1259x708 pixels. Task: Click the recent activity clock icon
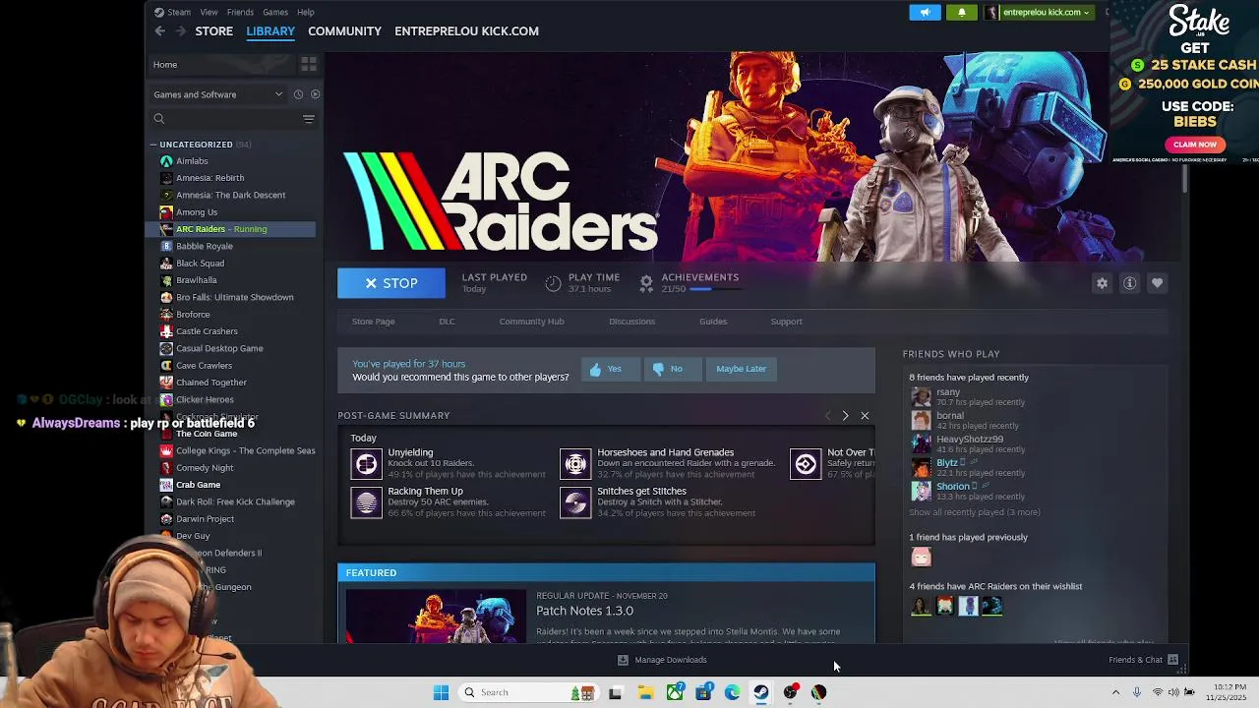298,94
